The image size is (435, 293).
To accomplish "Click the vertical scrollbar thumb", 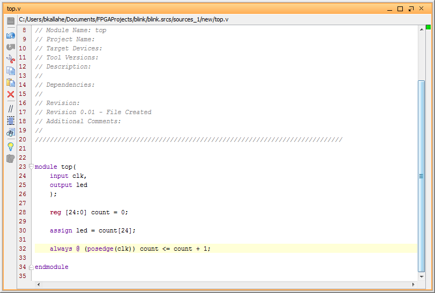I will pos(422,176).
